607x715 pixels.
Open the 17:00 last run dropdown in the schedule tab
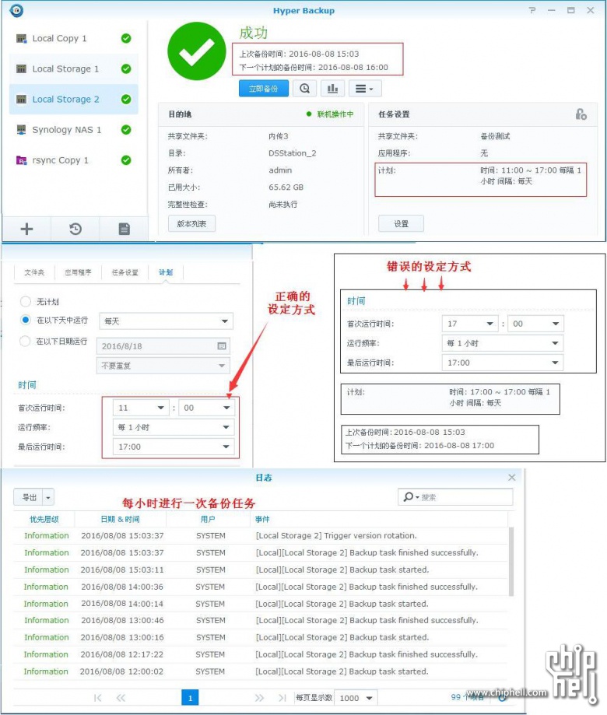point(174,447)
